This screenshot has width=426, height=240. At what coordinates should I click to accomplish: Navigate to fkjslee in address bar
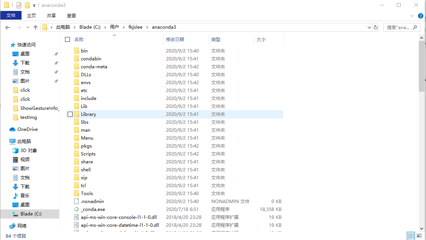point(135,27)
